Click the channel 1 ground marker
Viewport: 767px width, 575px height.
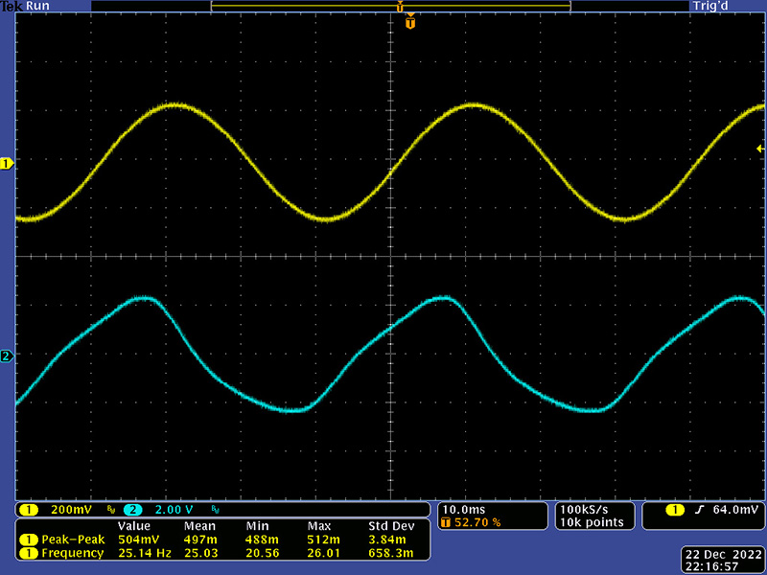[7, 164]
